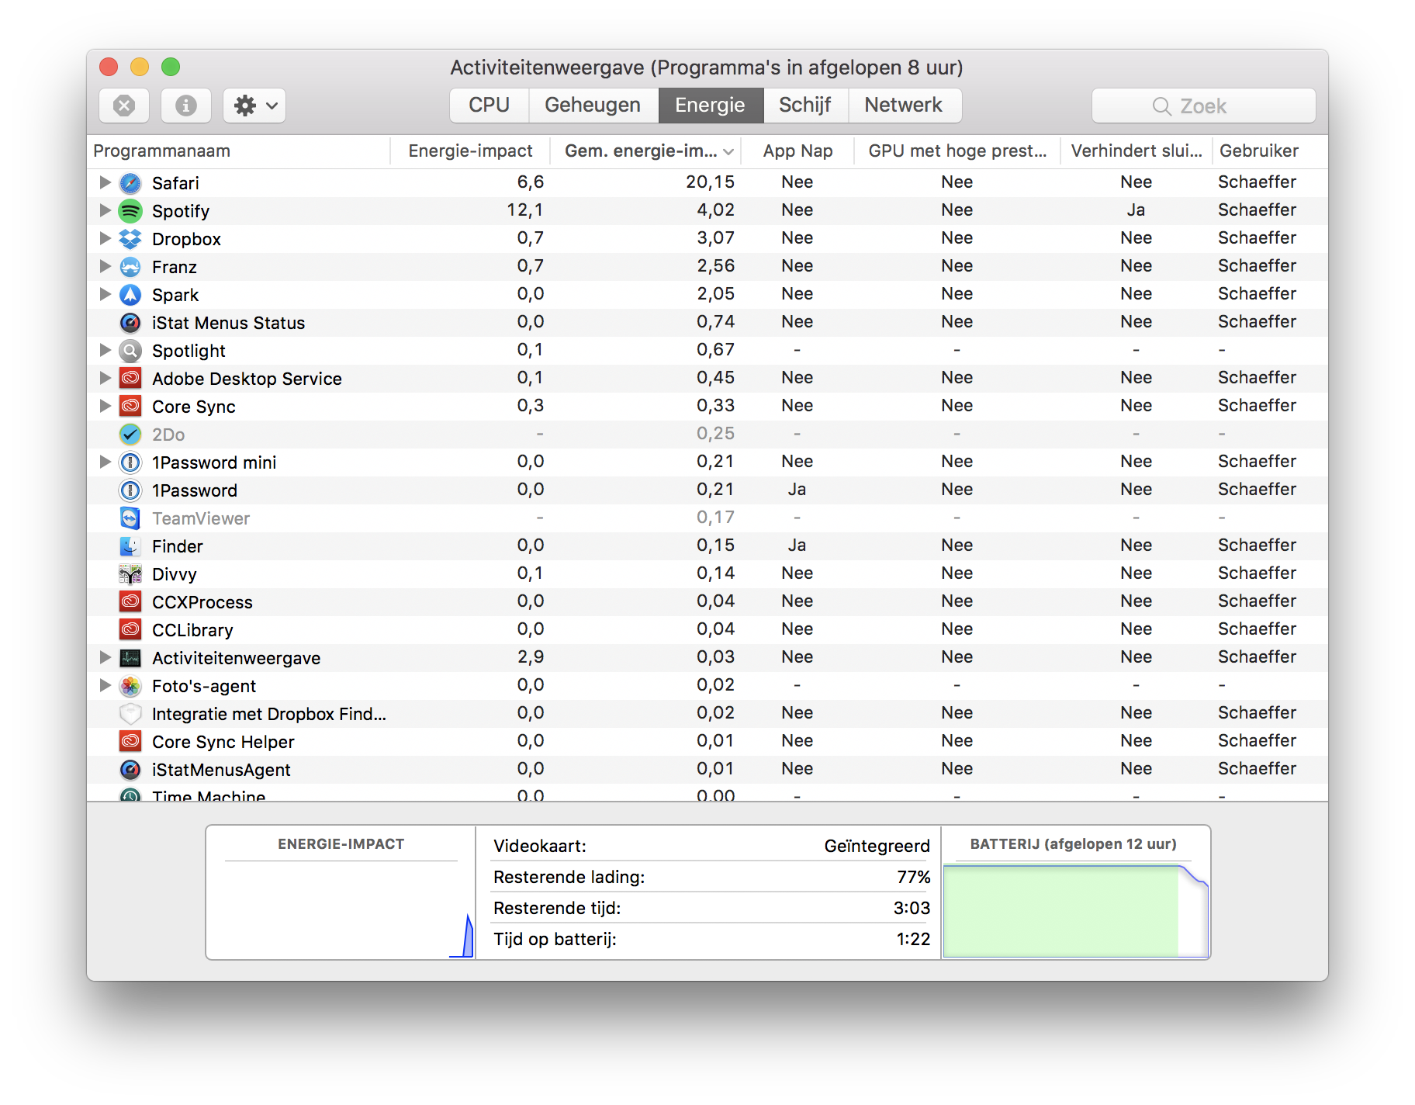Switch to the Schijf tab
The width and height of the screenshot is (1415, 1105).
[805, 106]
